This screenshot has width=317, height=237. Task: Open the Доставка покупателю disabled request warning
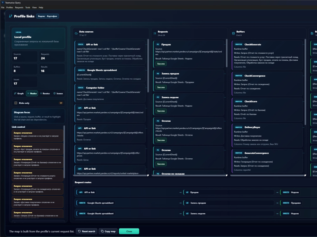coord(37,202)
